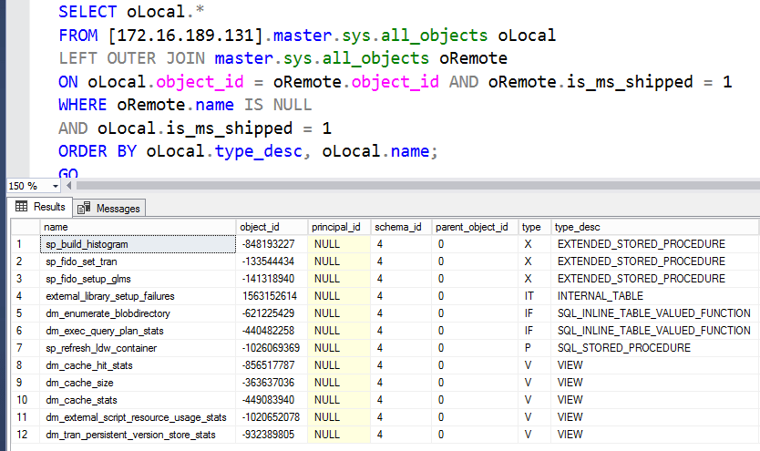Select the sp_build_histogram cell
Image resolution: width=760 pixels, height=451 pixels.
pos(138,244)
